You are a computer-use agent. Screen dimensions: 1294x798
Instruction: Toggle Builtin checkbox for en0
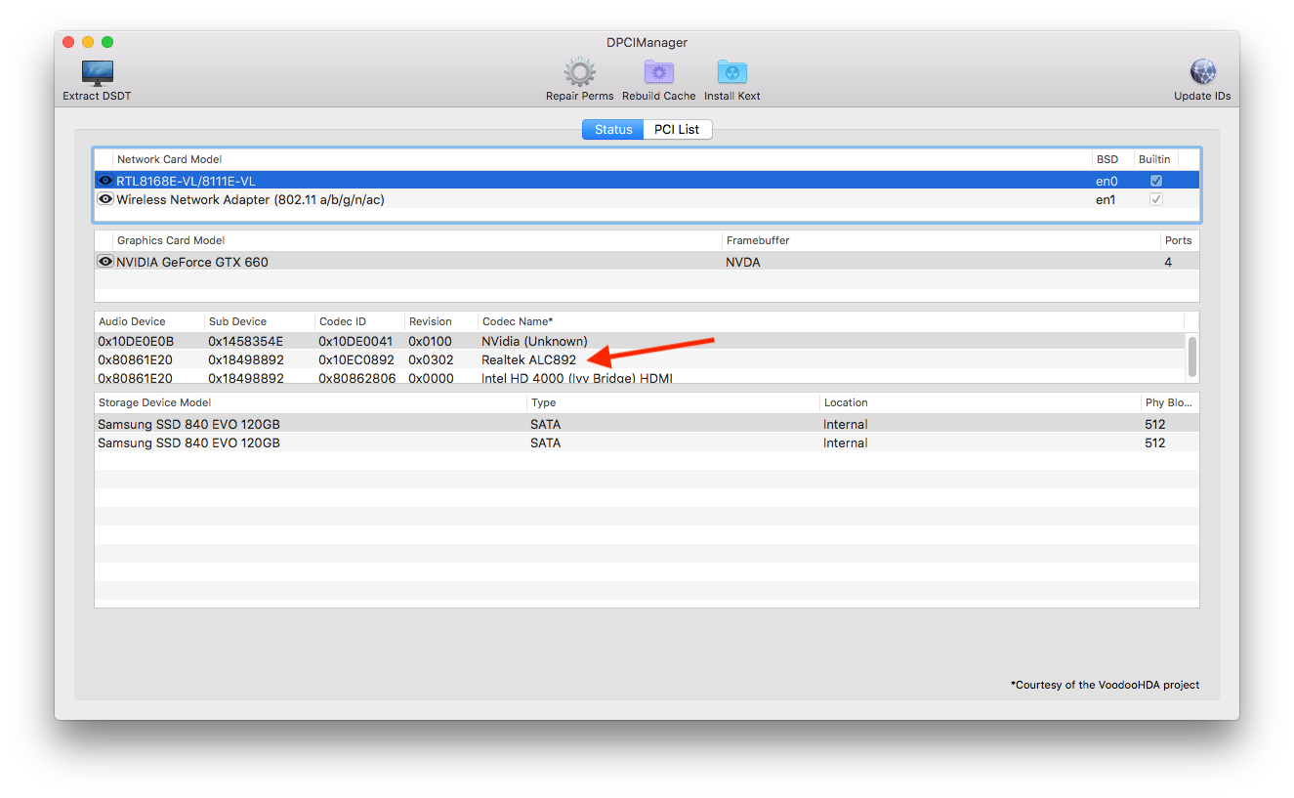[x=1156, y=181]
